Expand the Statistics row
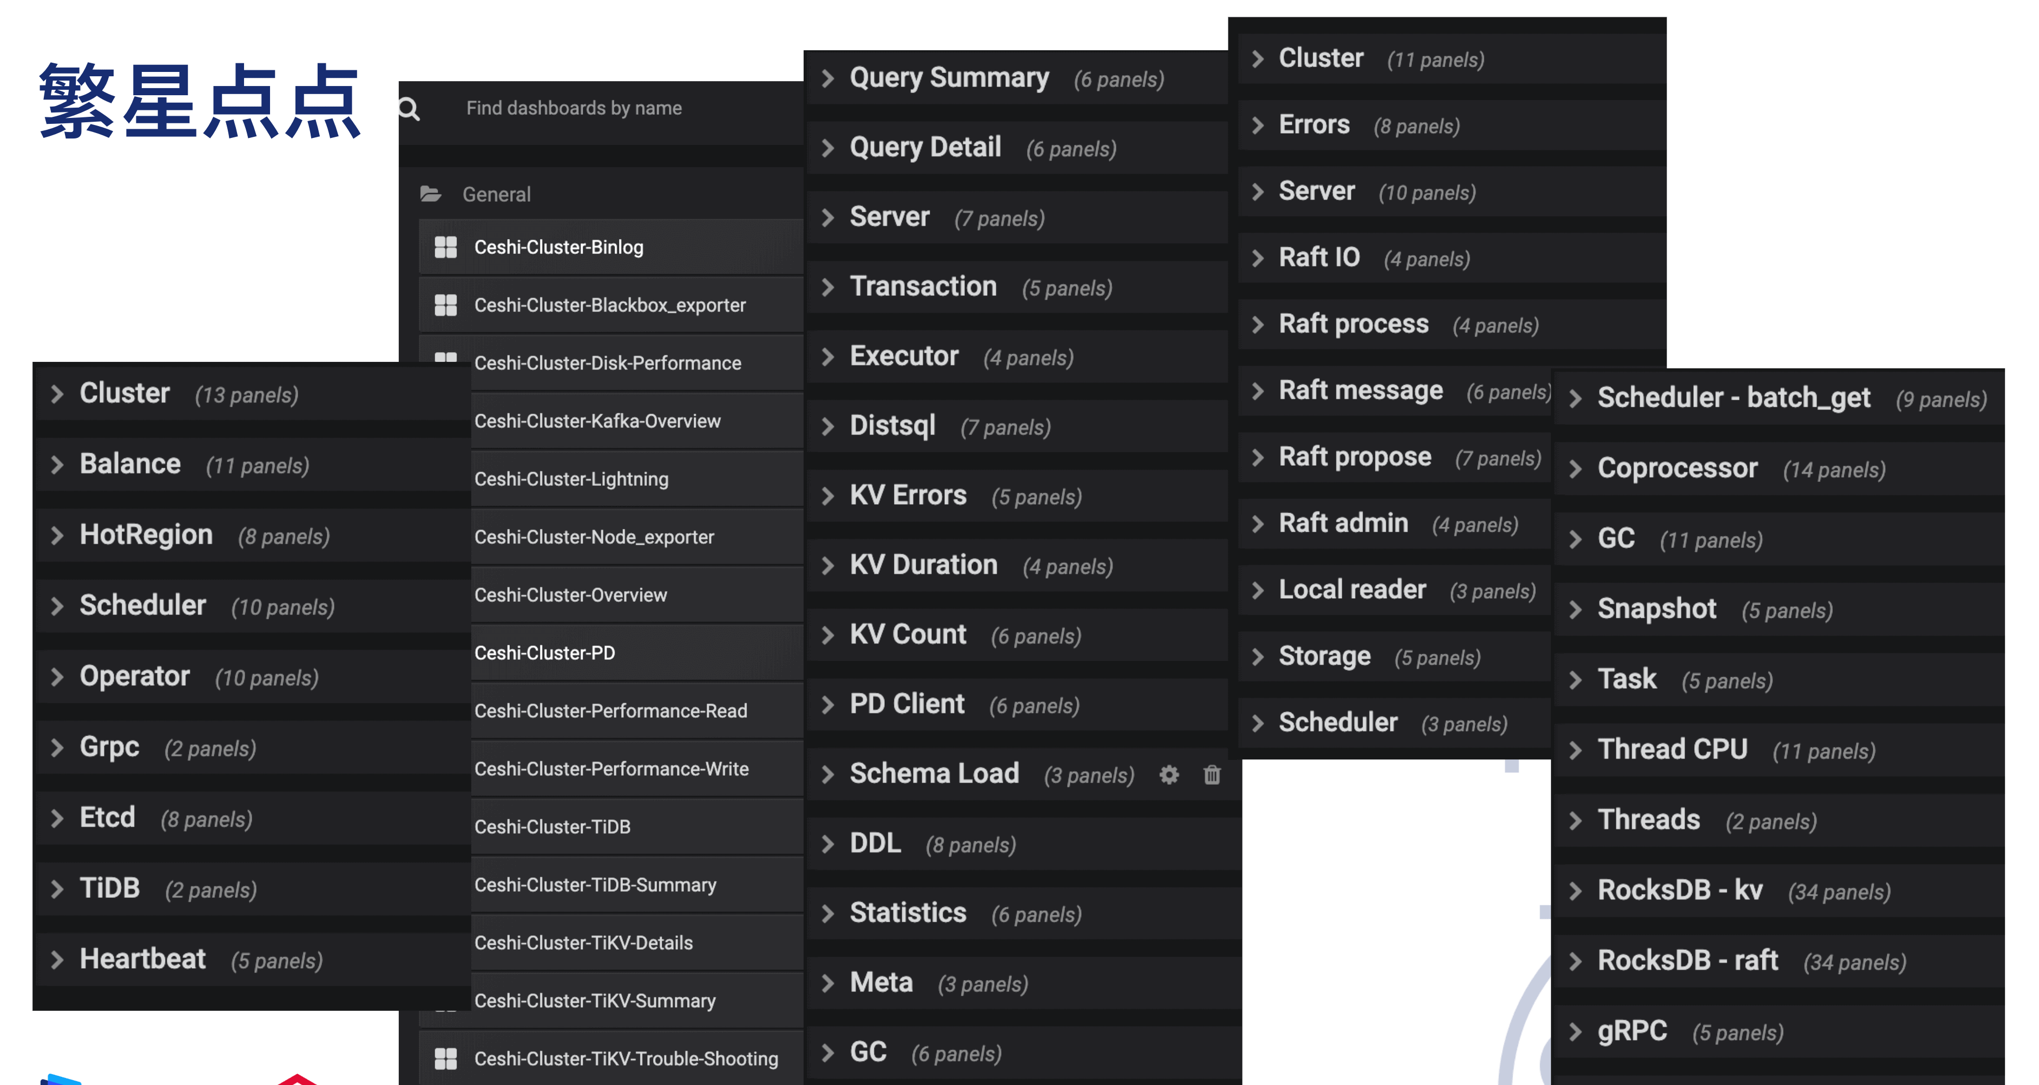 pyautogui.click(x=1024, y=913)
